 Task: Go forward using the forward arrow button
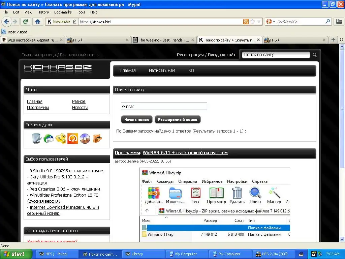tap(15, 22)
